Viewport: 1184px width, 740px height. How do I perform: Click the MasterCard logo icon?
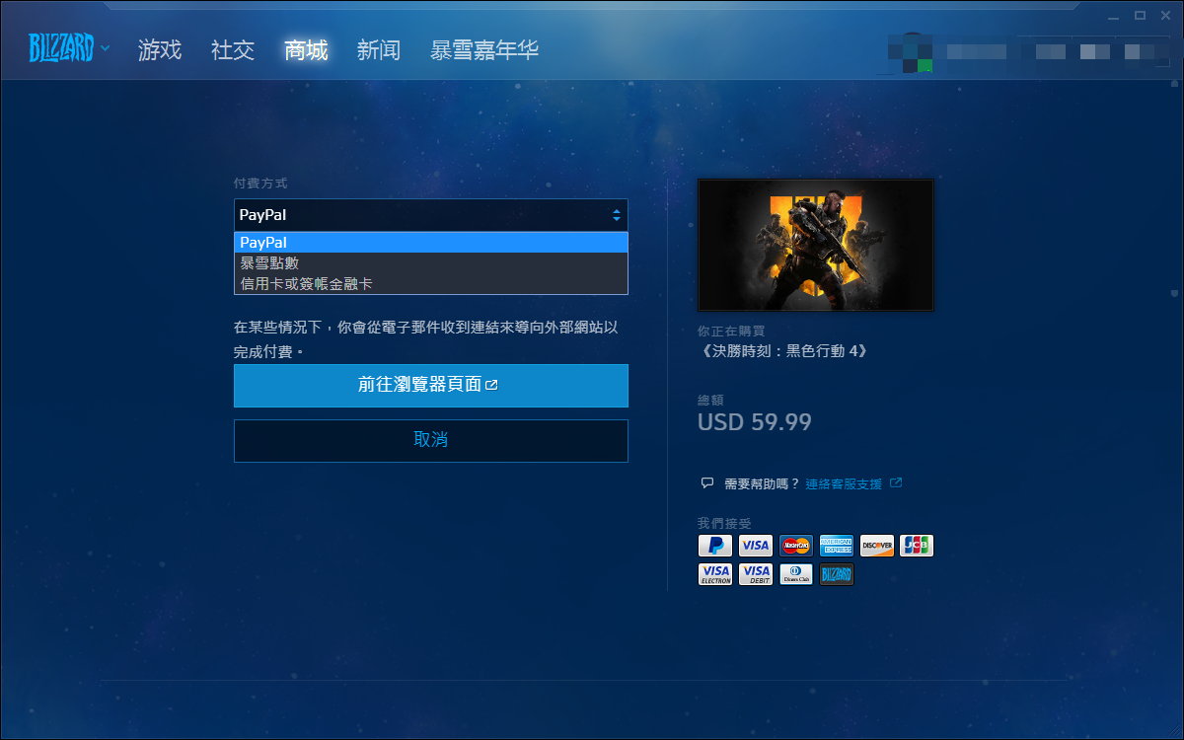click(796, 546)
